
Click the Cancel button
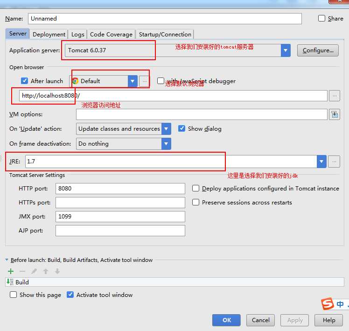tap(260, 320)
